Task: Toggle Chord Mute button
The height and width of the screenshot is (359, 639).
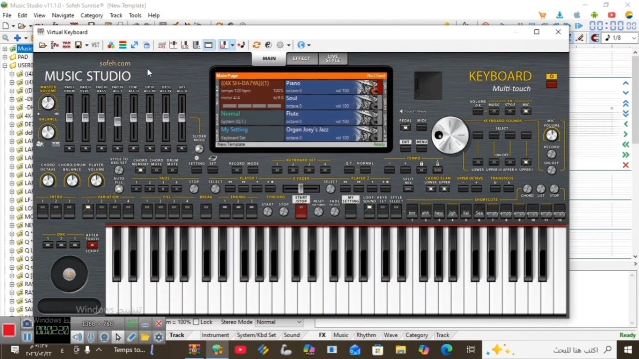Action: coord(156,170)
